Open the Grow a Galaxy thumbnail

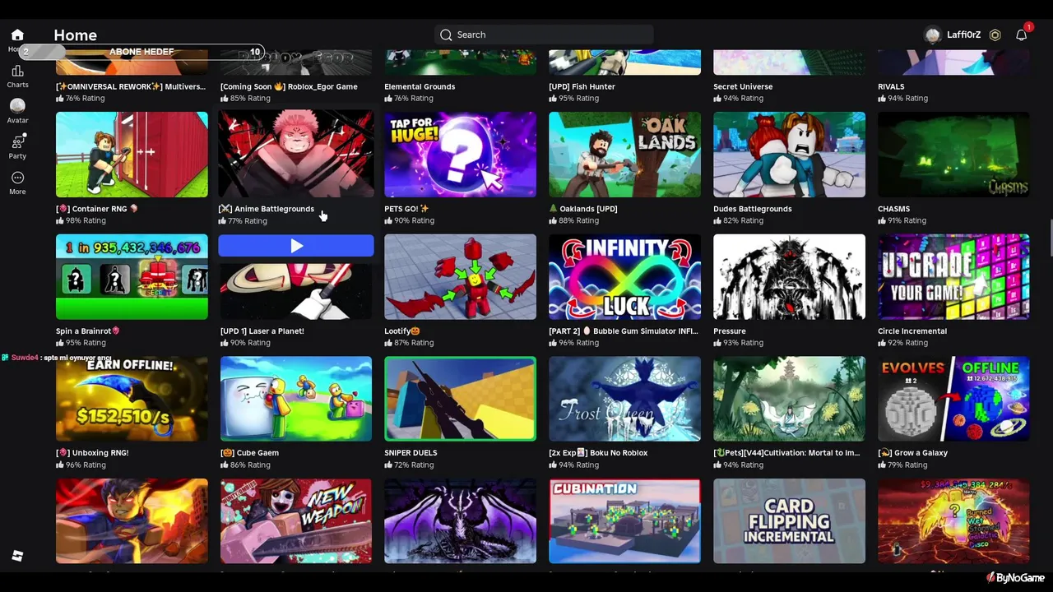pos(953,399)
